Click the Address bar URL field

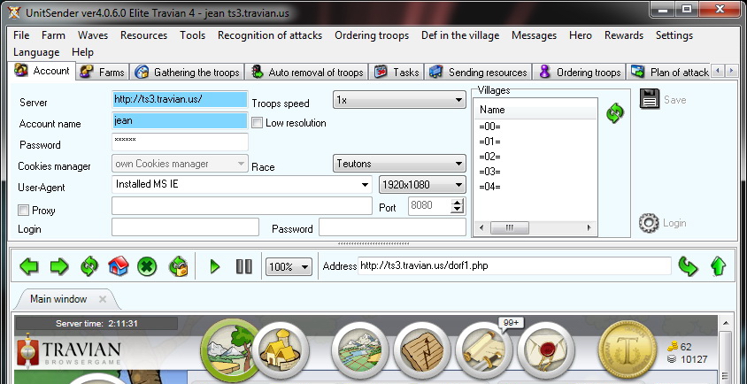(x=514, y=265)
